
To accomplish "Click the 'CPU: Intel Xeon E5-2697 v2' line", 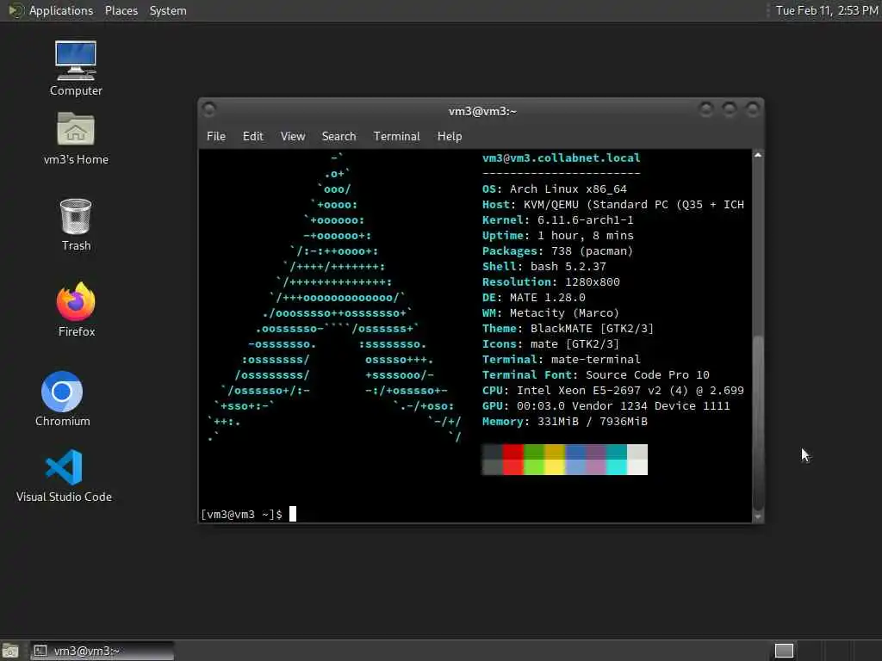I will 613,390.
